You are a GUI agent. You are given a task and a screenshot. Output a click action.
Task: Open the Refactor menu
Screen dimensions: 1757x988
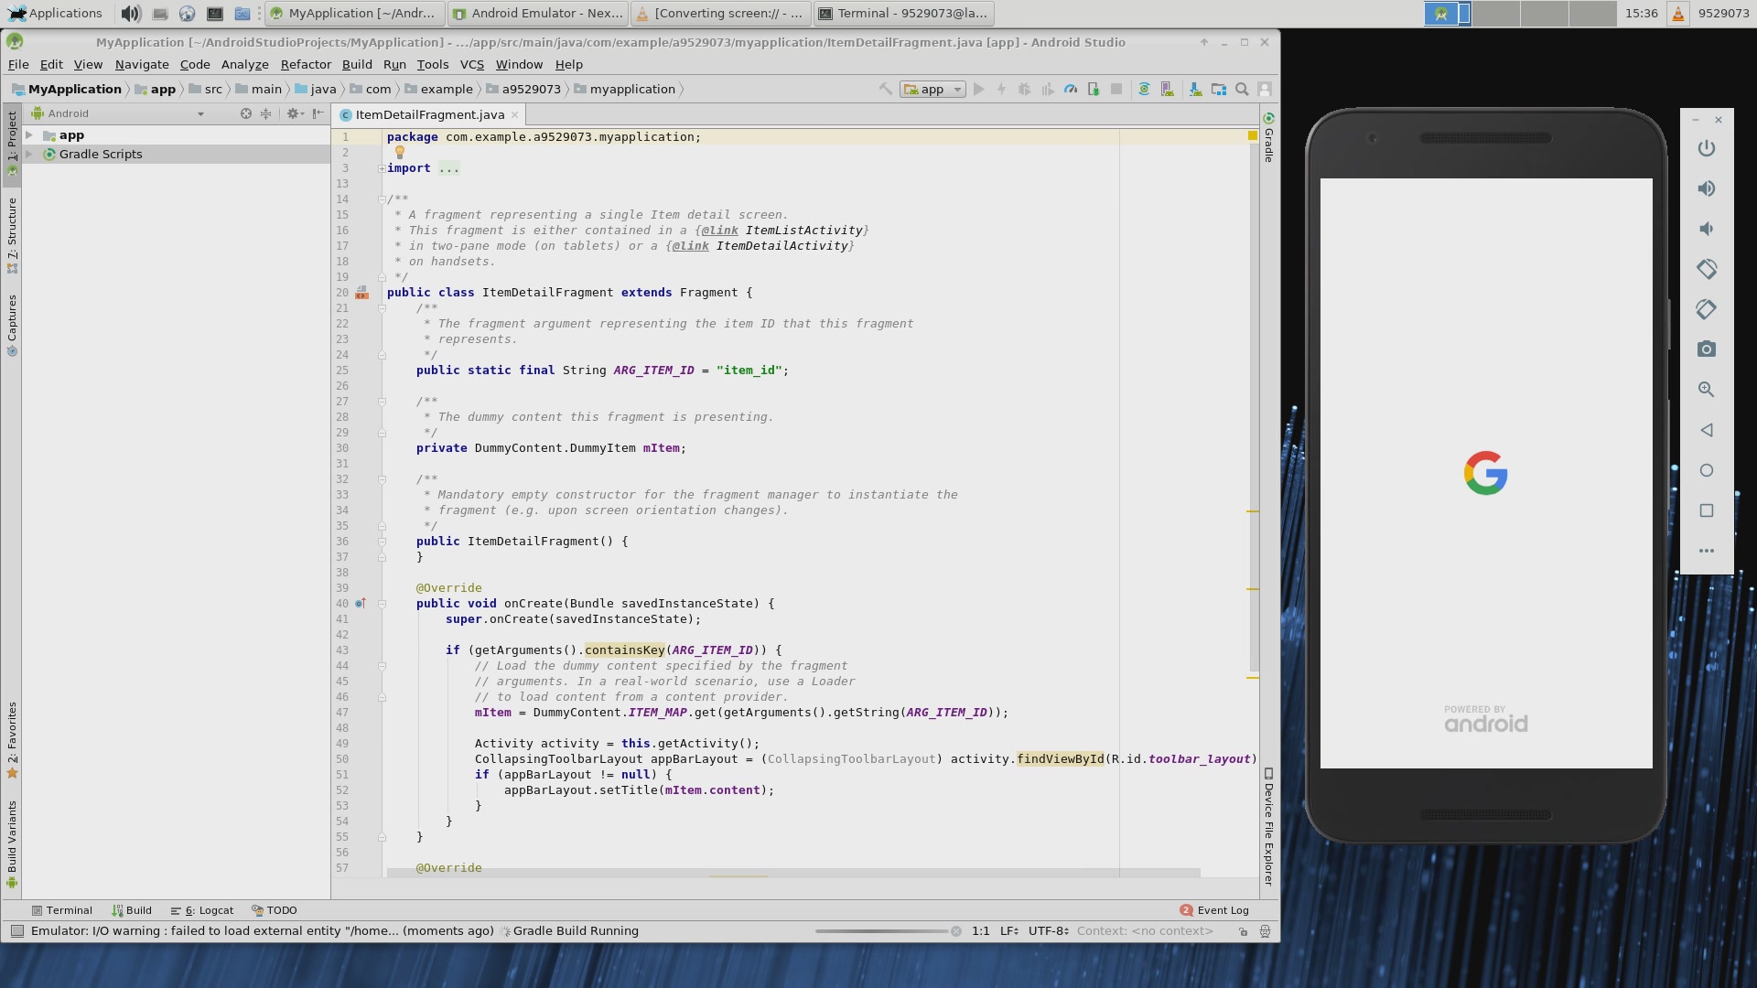[x=306, y=65]
